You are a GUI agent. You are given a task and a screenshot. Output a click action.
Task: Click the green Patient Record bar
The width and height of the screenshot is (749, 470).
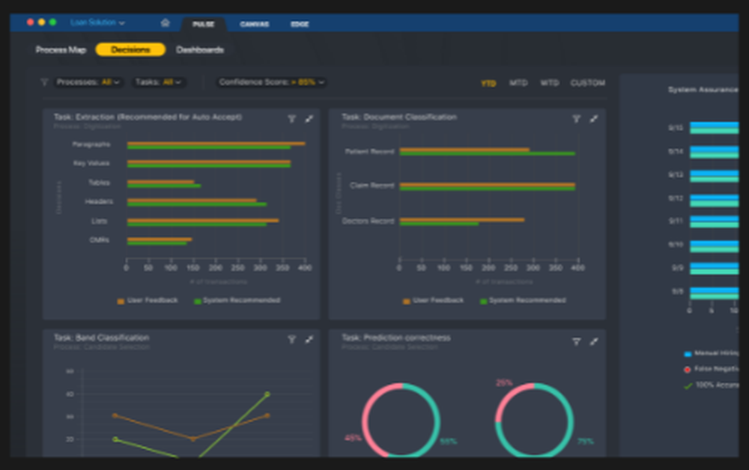click(x=488, y=153)
